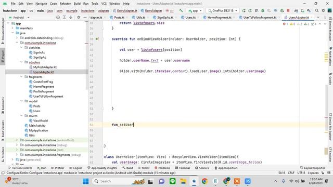Hide the Project panel with the minus icon
The width and height of the screenshot is (333, 187).
[85, 17]
